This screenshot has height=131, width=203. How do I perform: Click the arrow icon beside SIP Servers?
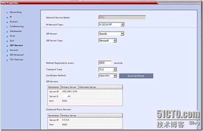coord(7,46)
